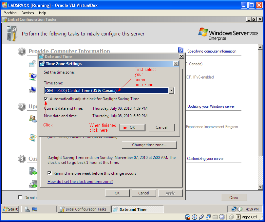Open the Machine menu
Screen dimensions: 265x222
[x=10, y=13]
